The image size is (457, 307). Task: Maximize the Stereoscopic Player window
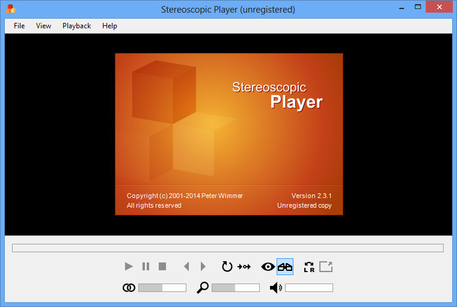(x=418, y=7)
